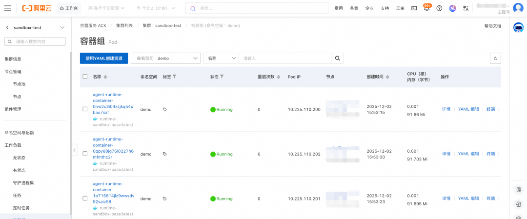Focus the sidebar 请输入搜索内容 field
This screenshot has width=527, height=219.
pyautogui.click(x=35, y=41)
